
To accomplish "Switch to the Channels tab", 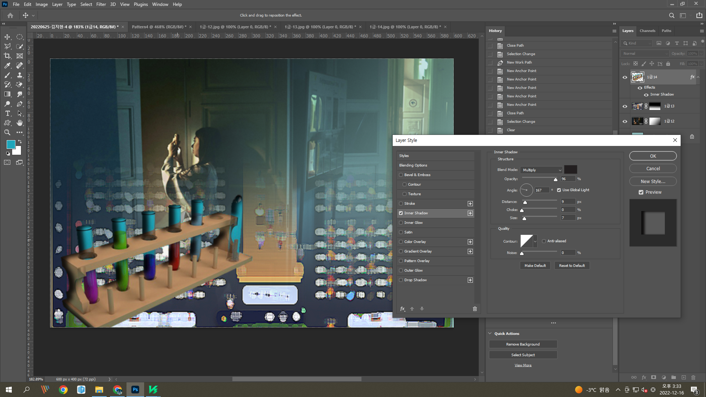I will tap(647, 31).
